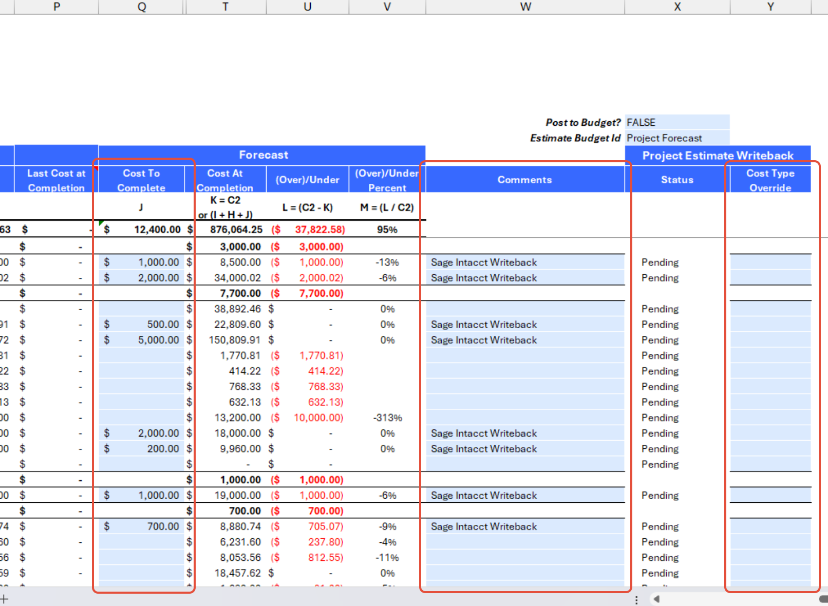
Task: Select column P by its header
Action: pos(57,7)
